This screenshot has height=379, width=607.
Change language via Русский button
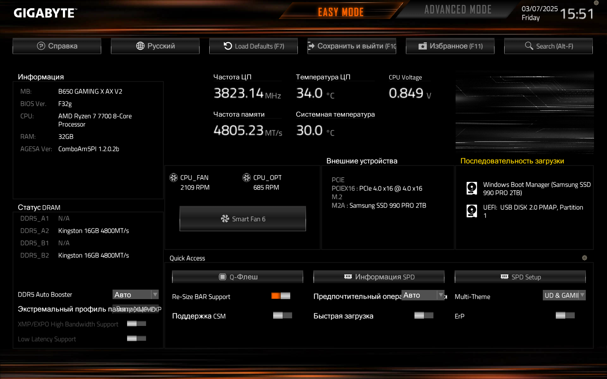pos(155,46)
